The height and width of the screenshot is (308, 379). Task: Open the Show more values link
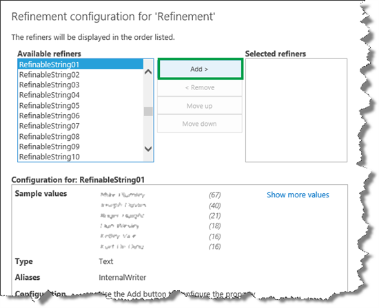coord(298,195)
